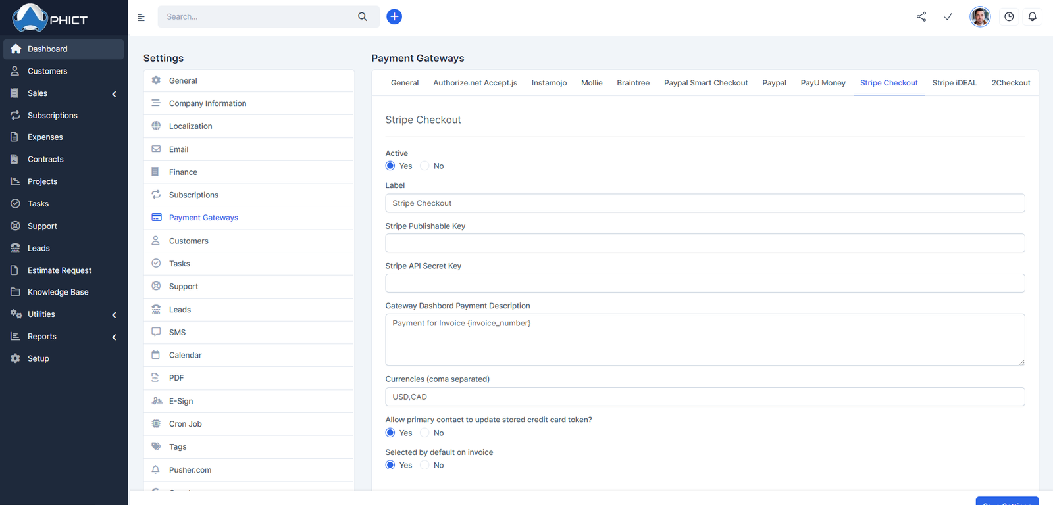Expand the Reports menu in sidebar
The height and width of the screenshot is (505, 1053).
[64, 337]
